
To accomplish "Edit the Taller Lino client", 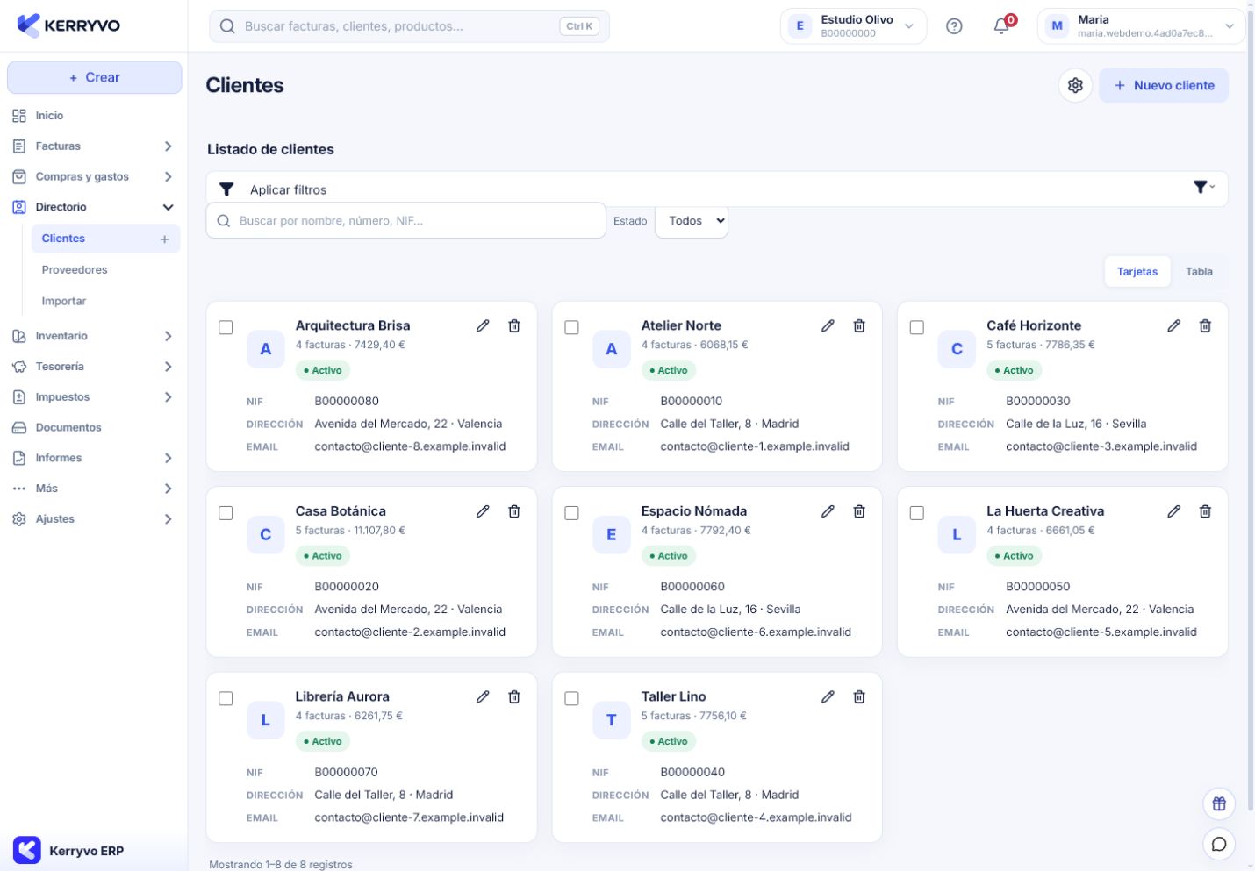I will tap(828, 696).
